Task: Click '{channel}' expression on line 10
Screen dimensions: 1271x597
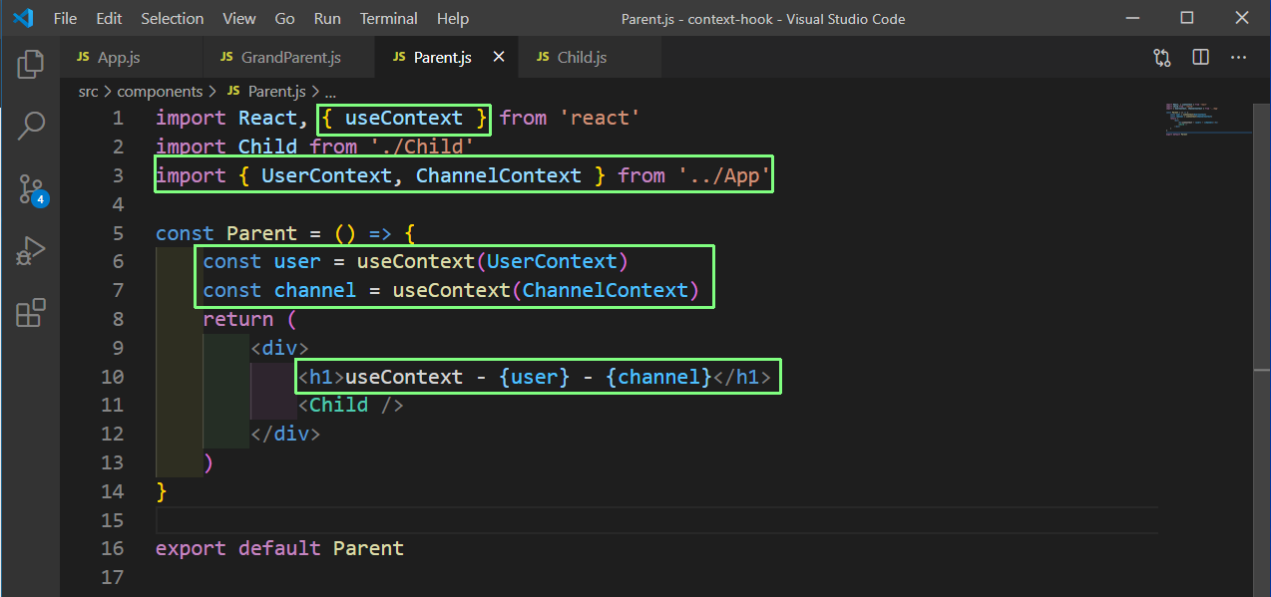Action: [x=658, y=377]
